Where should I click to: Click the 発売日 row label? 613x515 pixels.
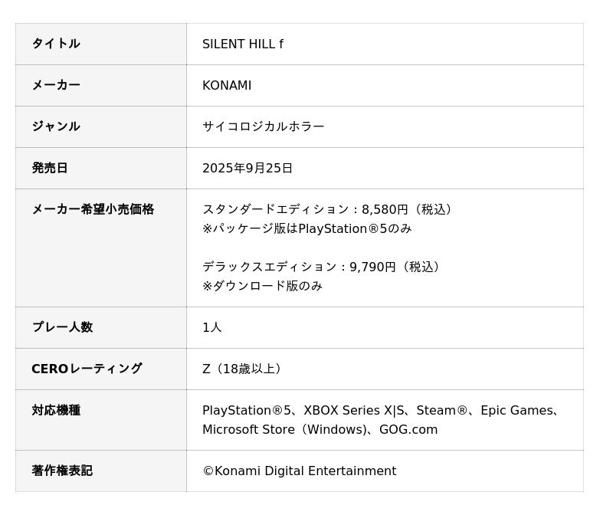[x=50, y=168]
